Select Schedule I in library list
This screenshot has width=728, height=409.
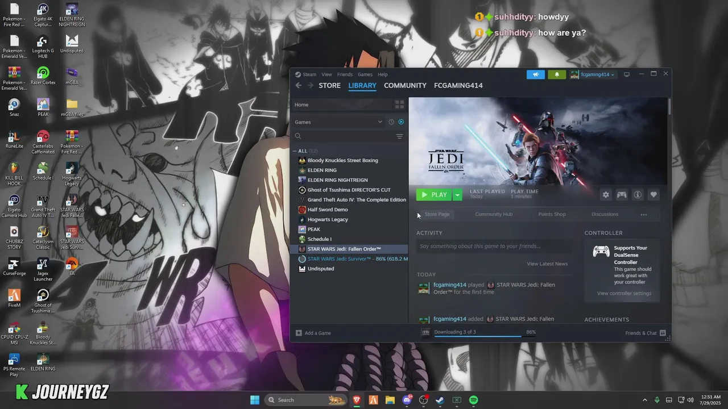click(319, 239)
